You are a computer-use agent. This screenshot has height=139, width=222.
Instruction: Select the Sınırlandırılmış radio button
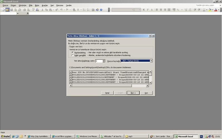[72, 53]
